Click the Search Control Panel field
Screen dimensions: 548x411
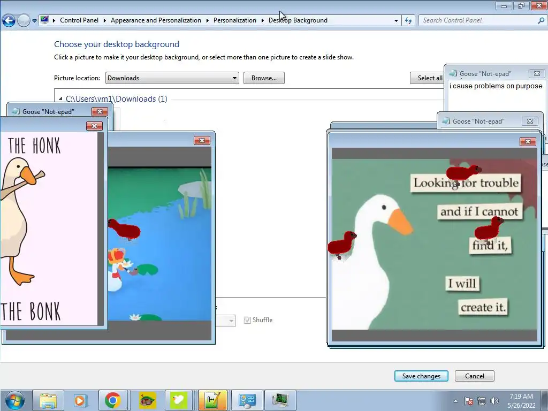click(x=478, y=20)
